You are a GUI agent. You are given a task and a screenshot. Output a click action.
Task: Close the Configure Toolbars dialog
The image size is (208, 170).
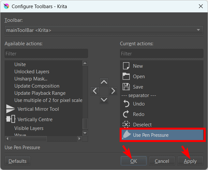(201, 6)
